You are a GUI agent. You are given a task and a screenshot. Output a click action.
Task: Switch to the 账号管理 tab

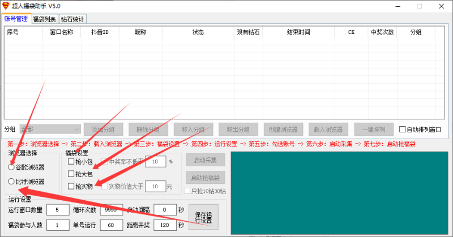16,19
